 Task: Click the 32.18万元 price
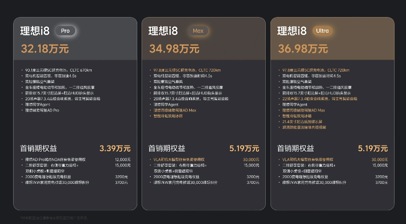click(45, 48)
